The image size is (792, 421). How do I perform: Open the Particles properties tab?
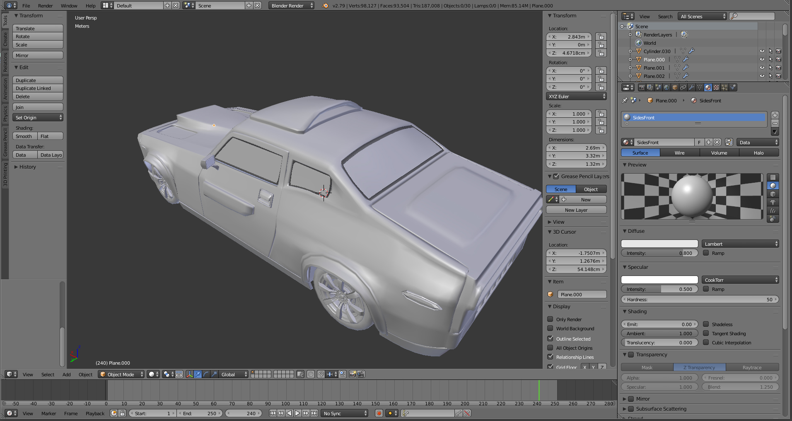[724, 87]
